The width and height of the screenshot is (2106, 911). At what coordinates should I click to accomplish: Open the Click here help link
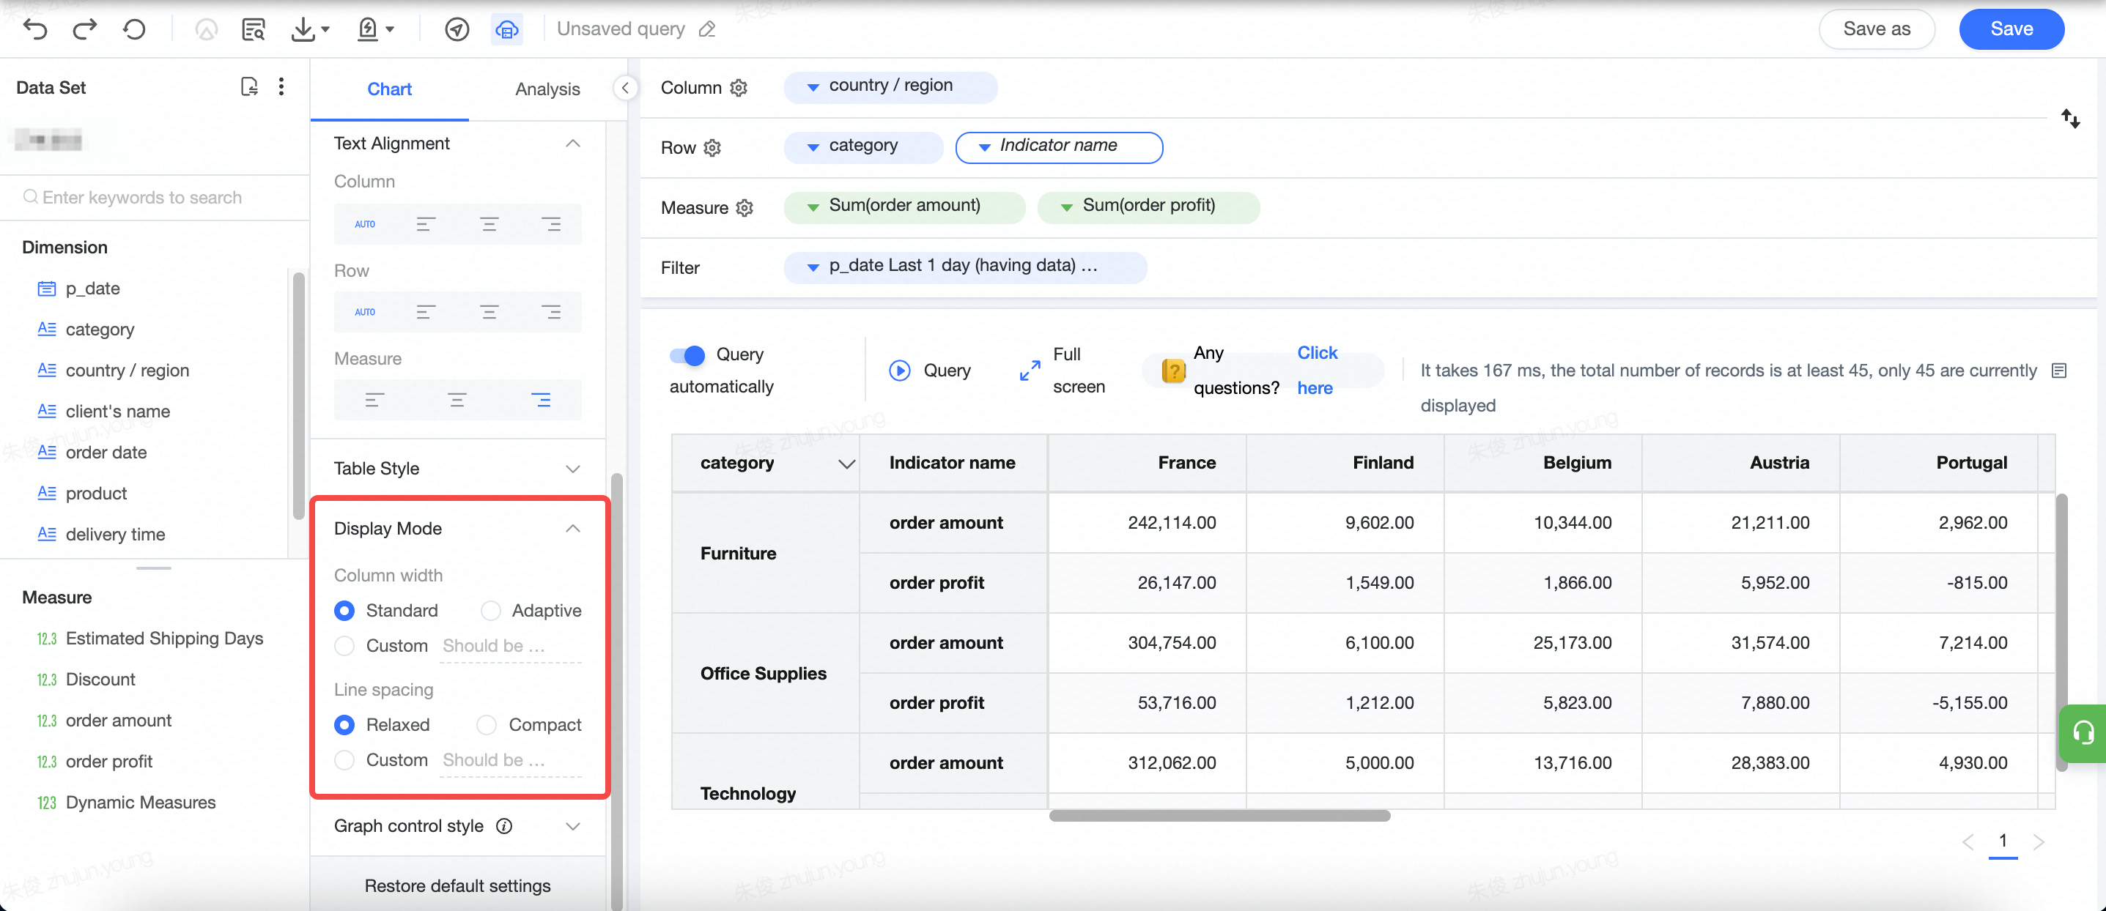pyautogui.click(x=1316, y=370)
